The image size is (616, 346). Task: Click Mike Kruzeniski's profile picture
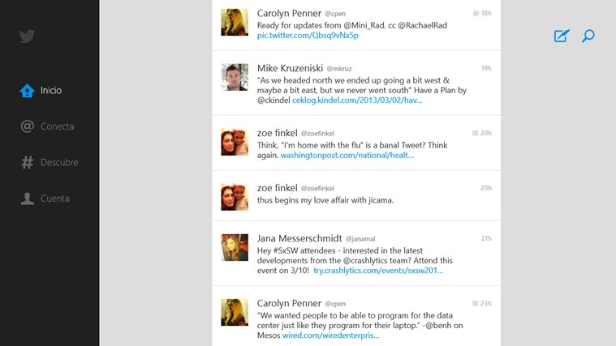tap(235, 77)
